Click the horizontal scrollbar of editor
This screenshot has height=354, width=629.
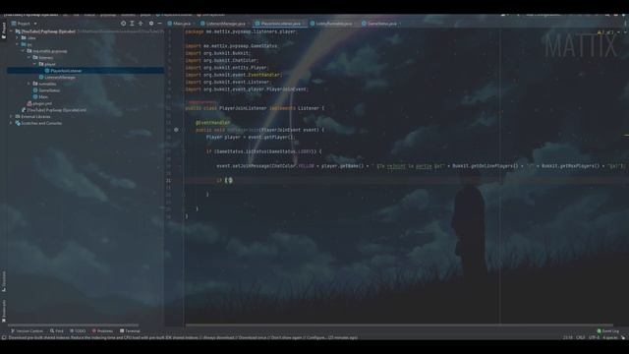coord(399,325)
